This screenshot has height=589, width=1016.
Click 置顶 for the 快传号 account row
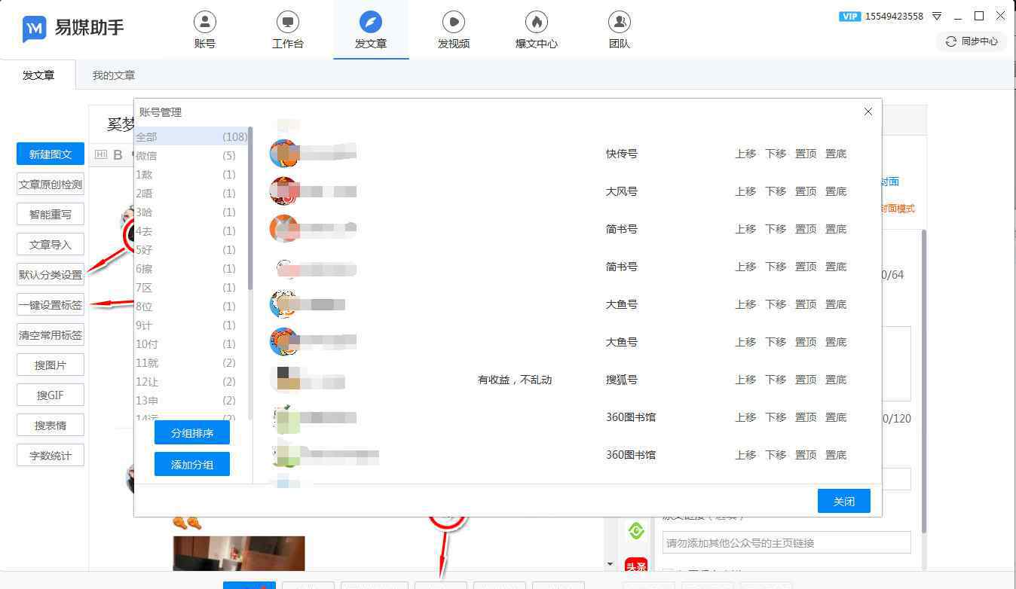(806, 154)
